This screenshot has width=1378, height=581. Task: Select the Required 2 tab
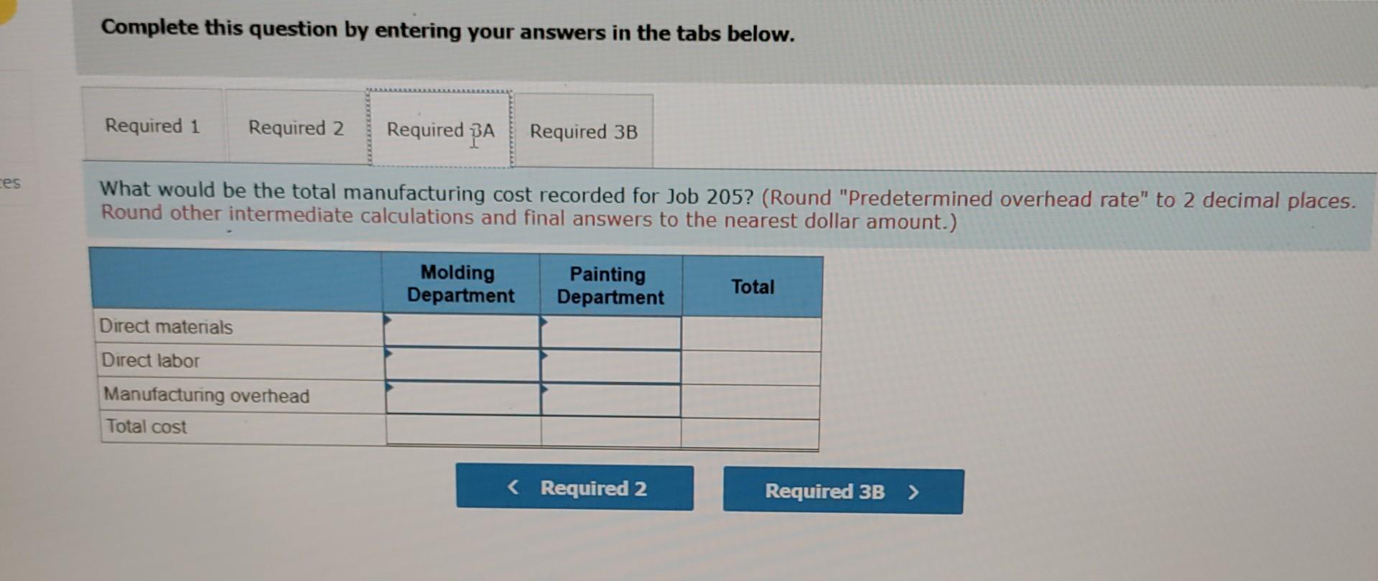click(x=295, y=128)
